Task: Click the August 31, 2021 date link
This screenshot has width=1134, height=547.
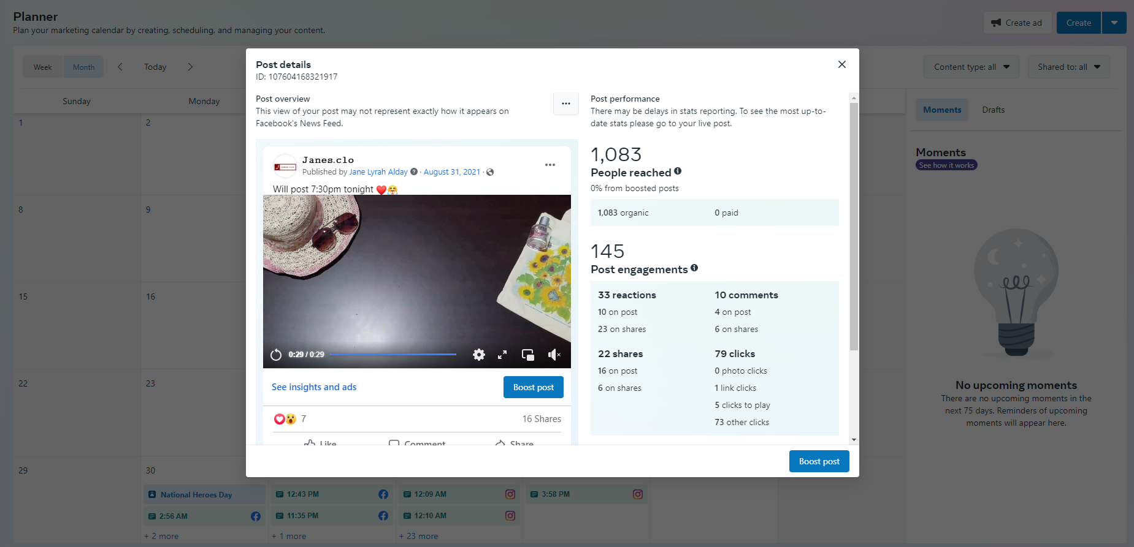Action: coord(452,172)
